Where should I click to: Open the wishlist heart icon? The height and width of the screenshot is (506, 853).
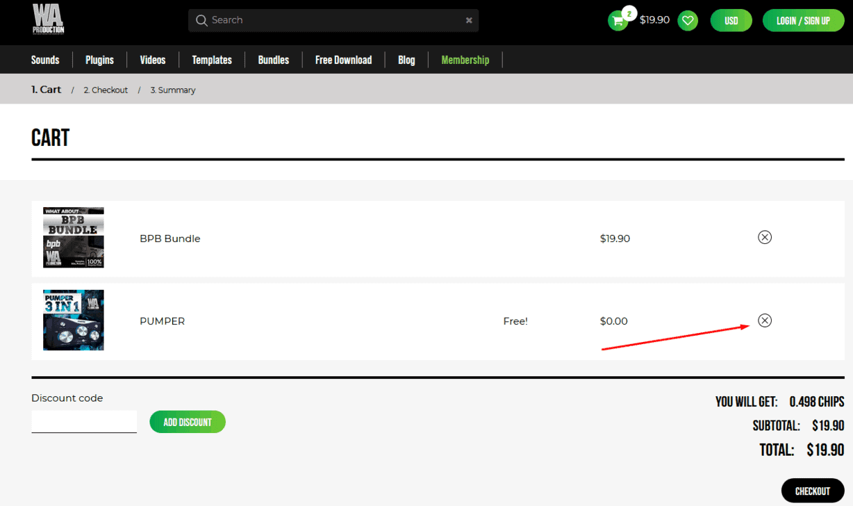(x=688, y=21)
